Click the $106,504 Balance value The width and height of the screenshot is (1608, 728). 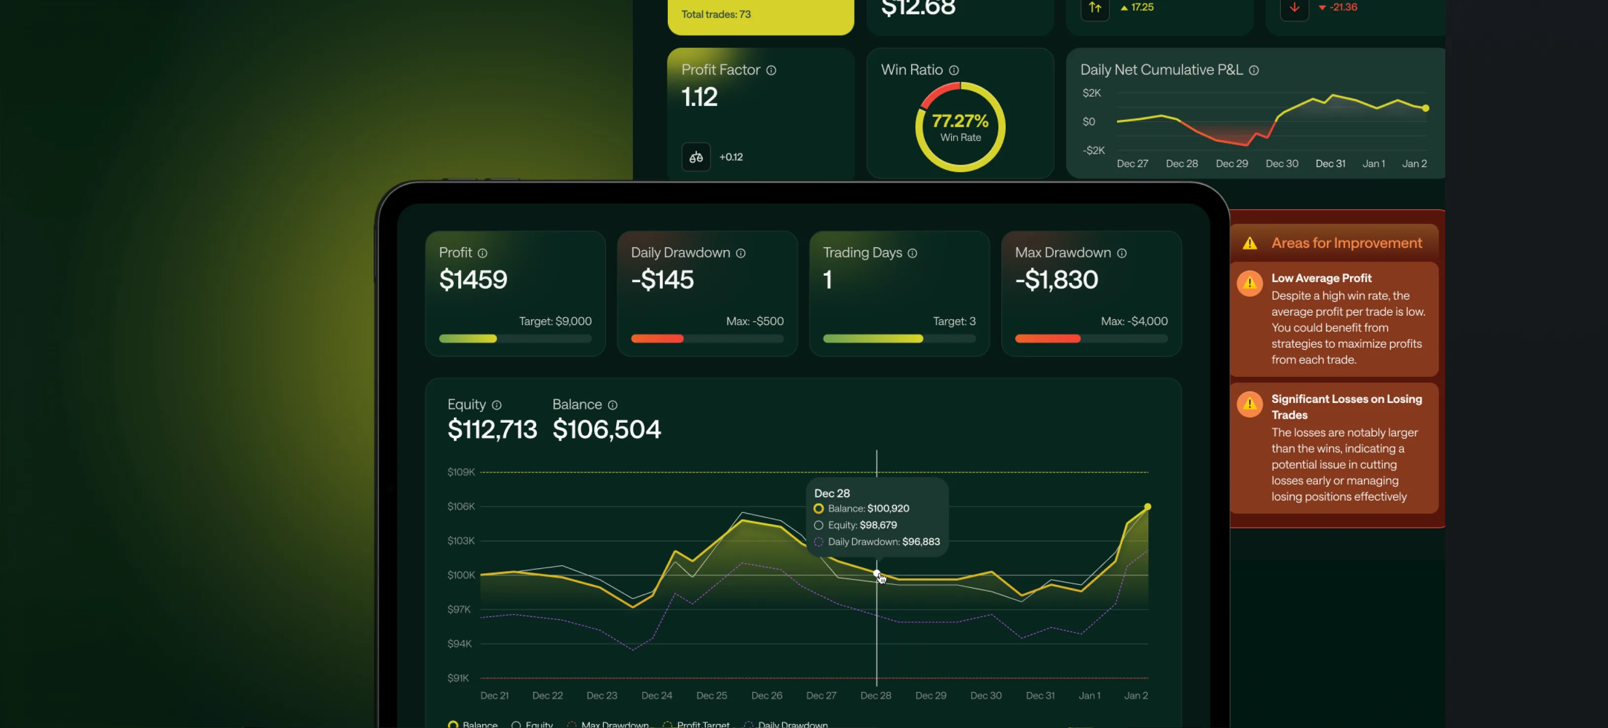tap(606, 430)
